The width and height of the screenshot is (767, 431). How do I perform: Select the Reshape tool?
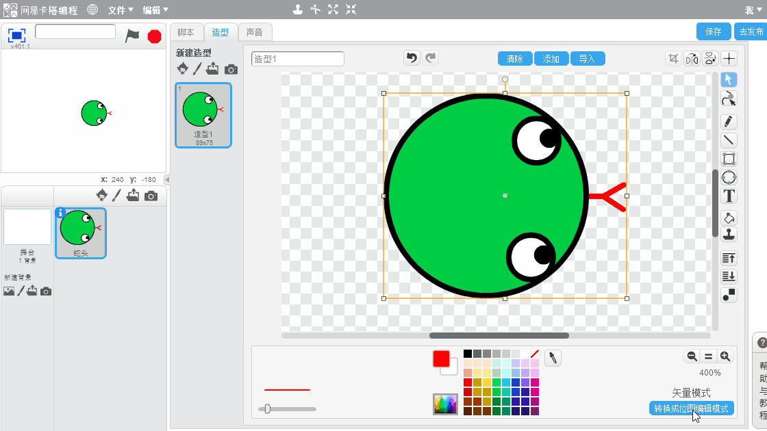tap(729, 99)
